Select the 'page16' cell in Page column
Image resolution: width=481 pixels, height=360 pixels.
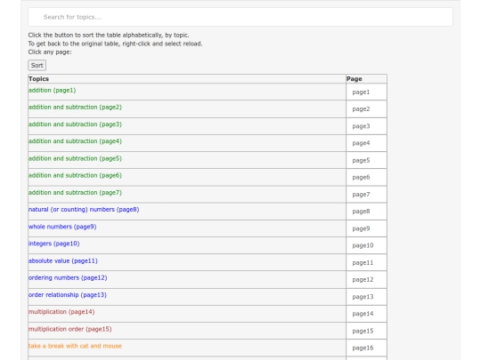[x=366, y=348]
